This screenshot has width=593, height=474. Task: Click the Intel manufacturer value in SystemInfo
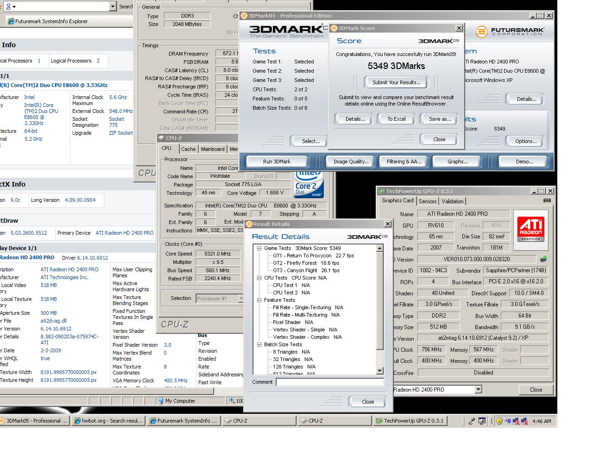click(x=29, y=97)
